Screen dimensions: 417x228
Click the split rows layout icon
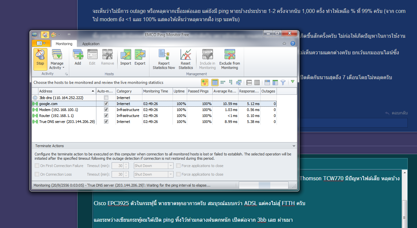(249, 82)
